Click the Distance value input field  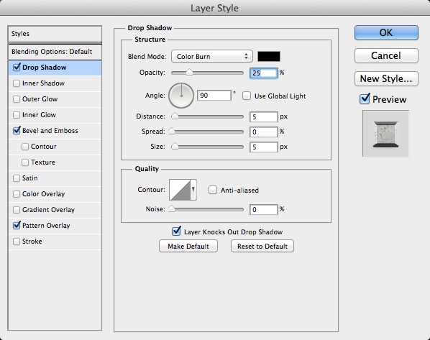[264, 116]
